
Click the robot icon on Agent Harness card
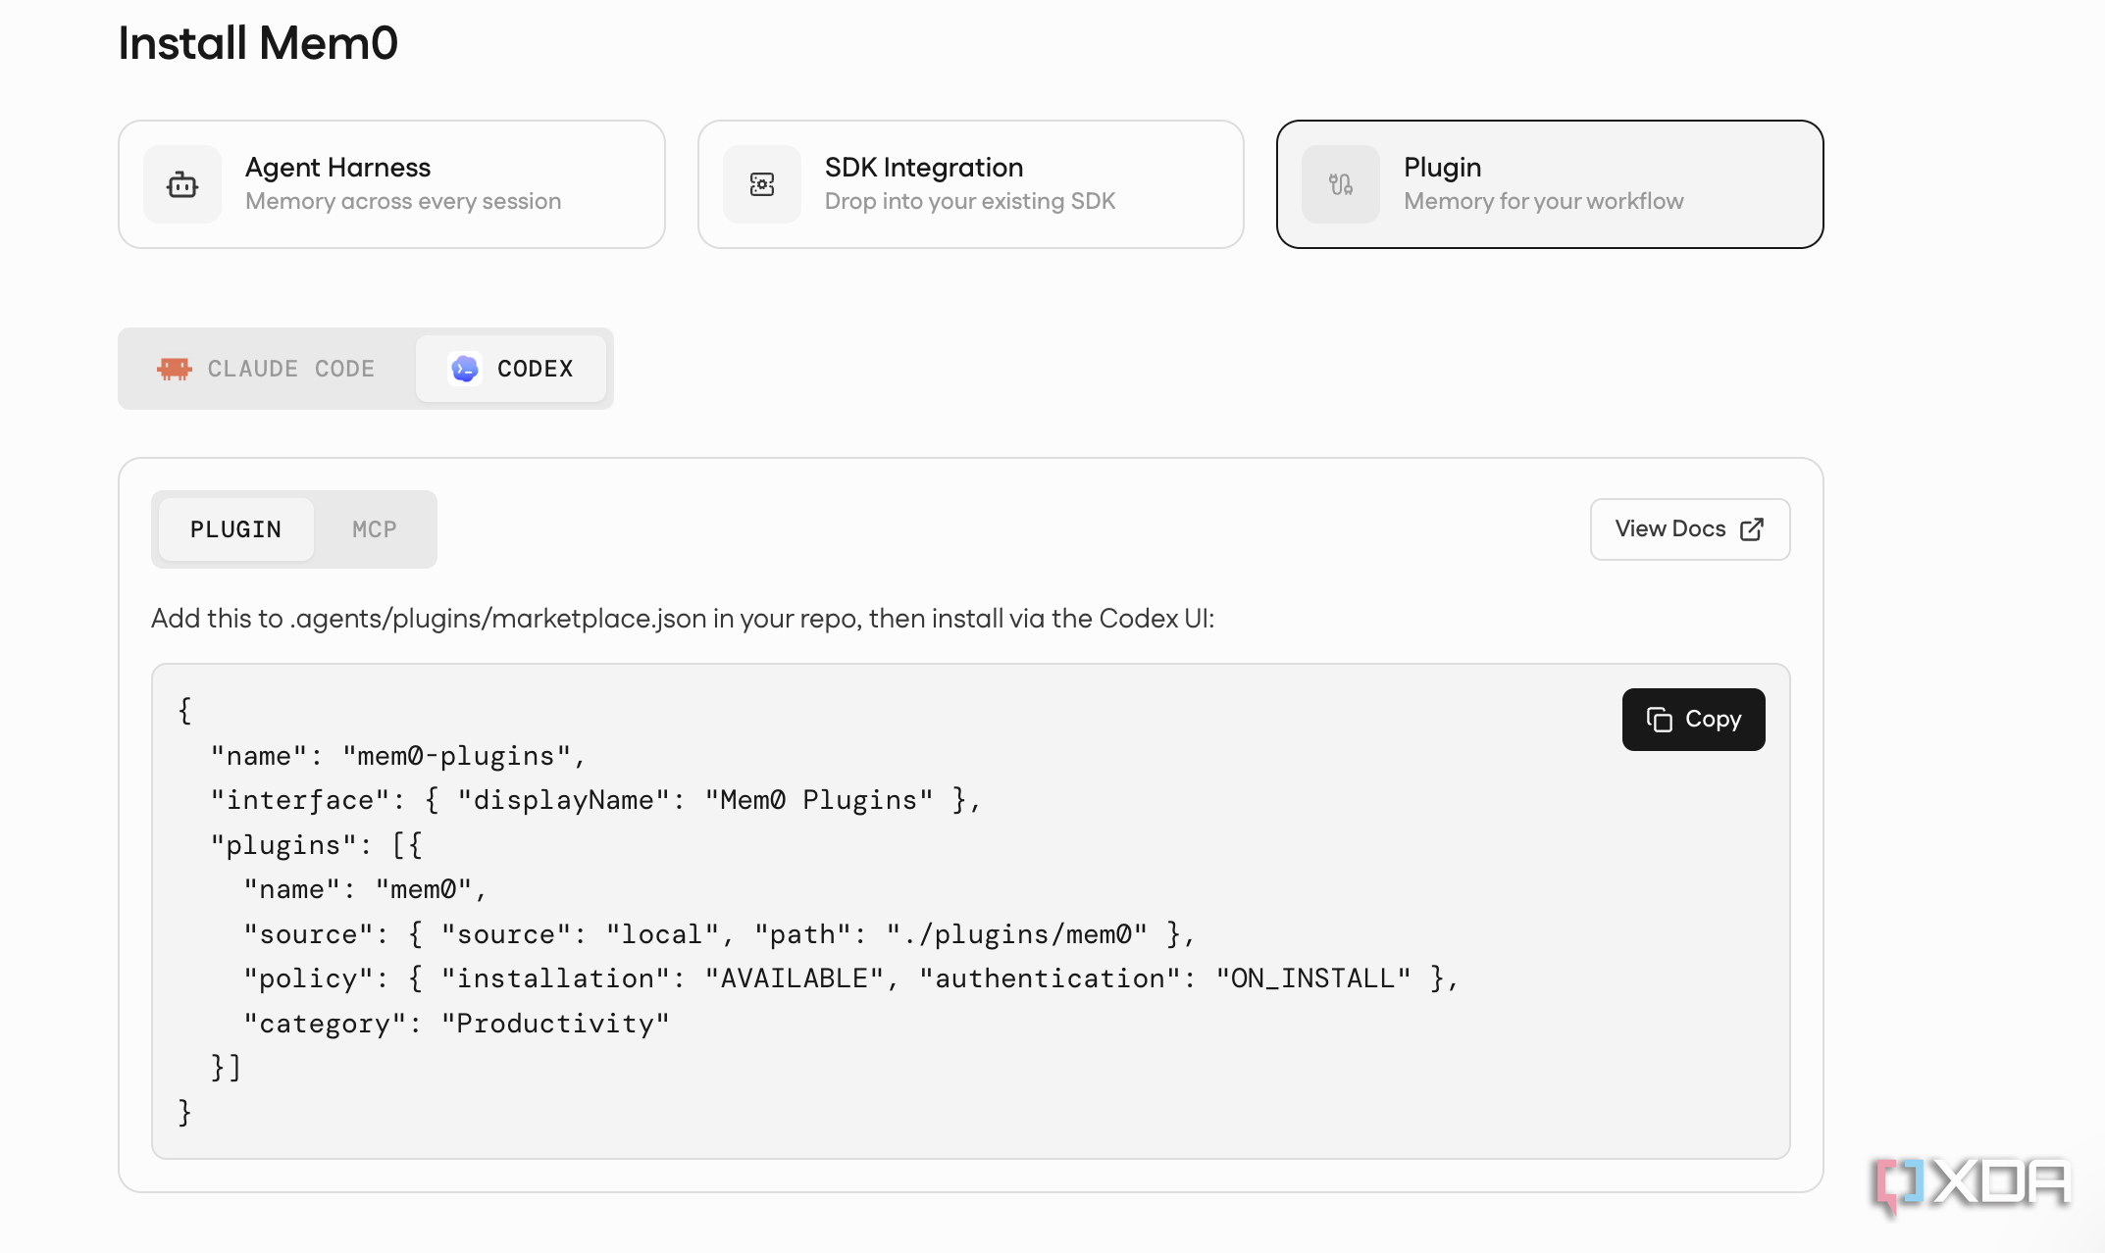click(182, 184)
